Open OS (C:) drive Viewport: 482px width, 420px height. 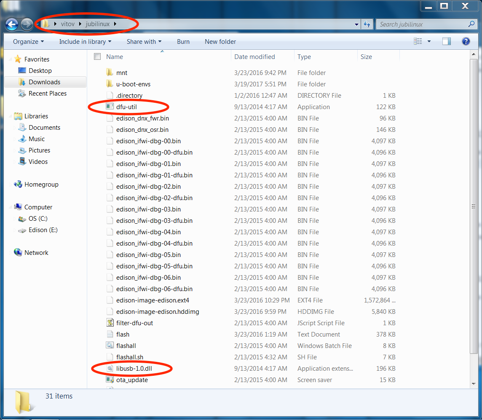coord(38,219)
